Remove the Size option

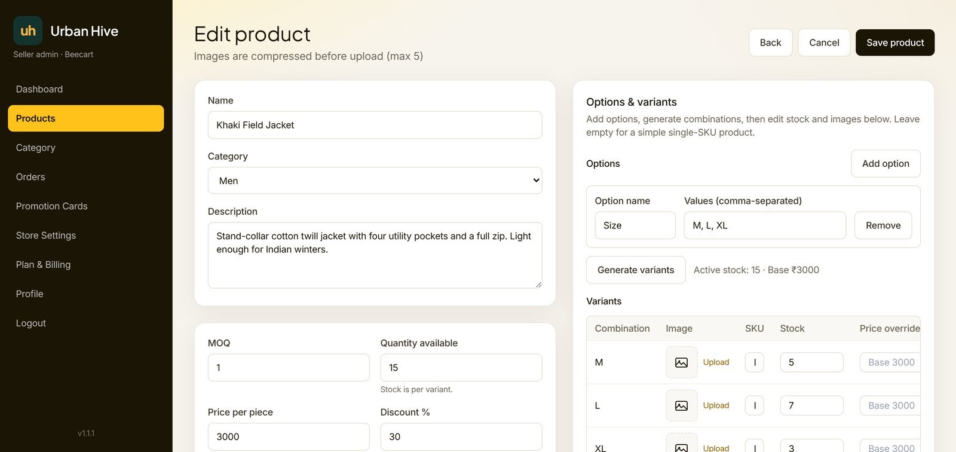tap(883, 225)
